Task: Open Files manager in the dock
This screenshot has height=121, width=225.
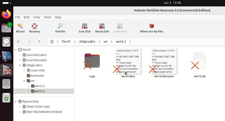Action: (6, 28)
